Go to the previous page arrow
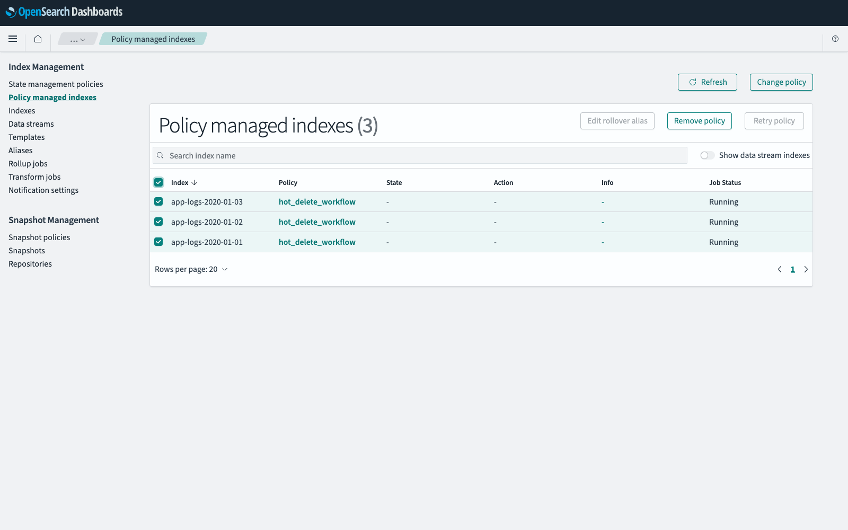 (x=780, y=269)
